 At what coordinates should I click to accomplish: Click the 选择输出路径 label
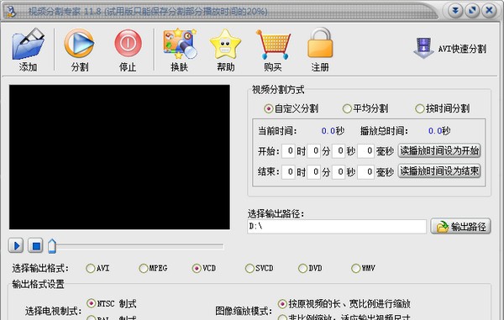276,213
